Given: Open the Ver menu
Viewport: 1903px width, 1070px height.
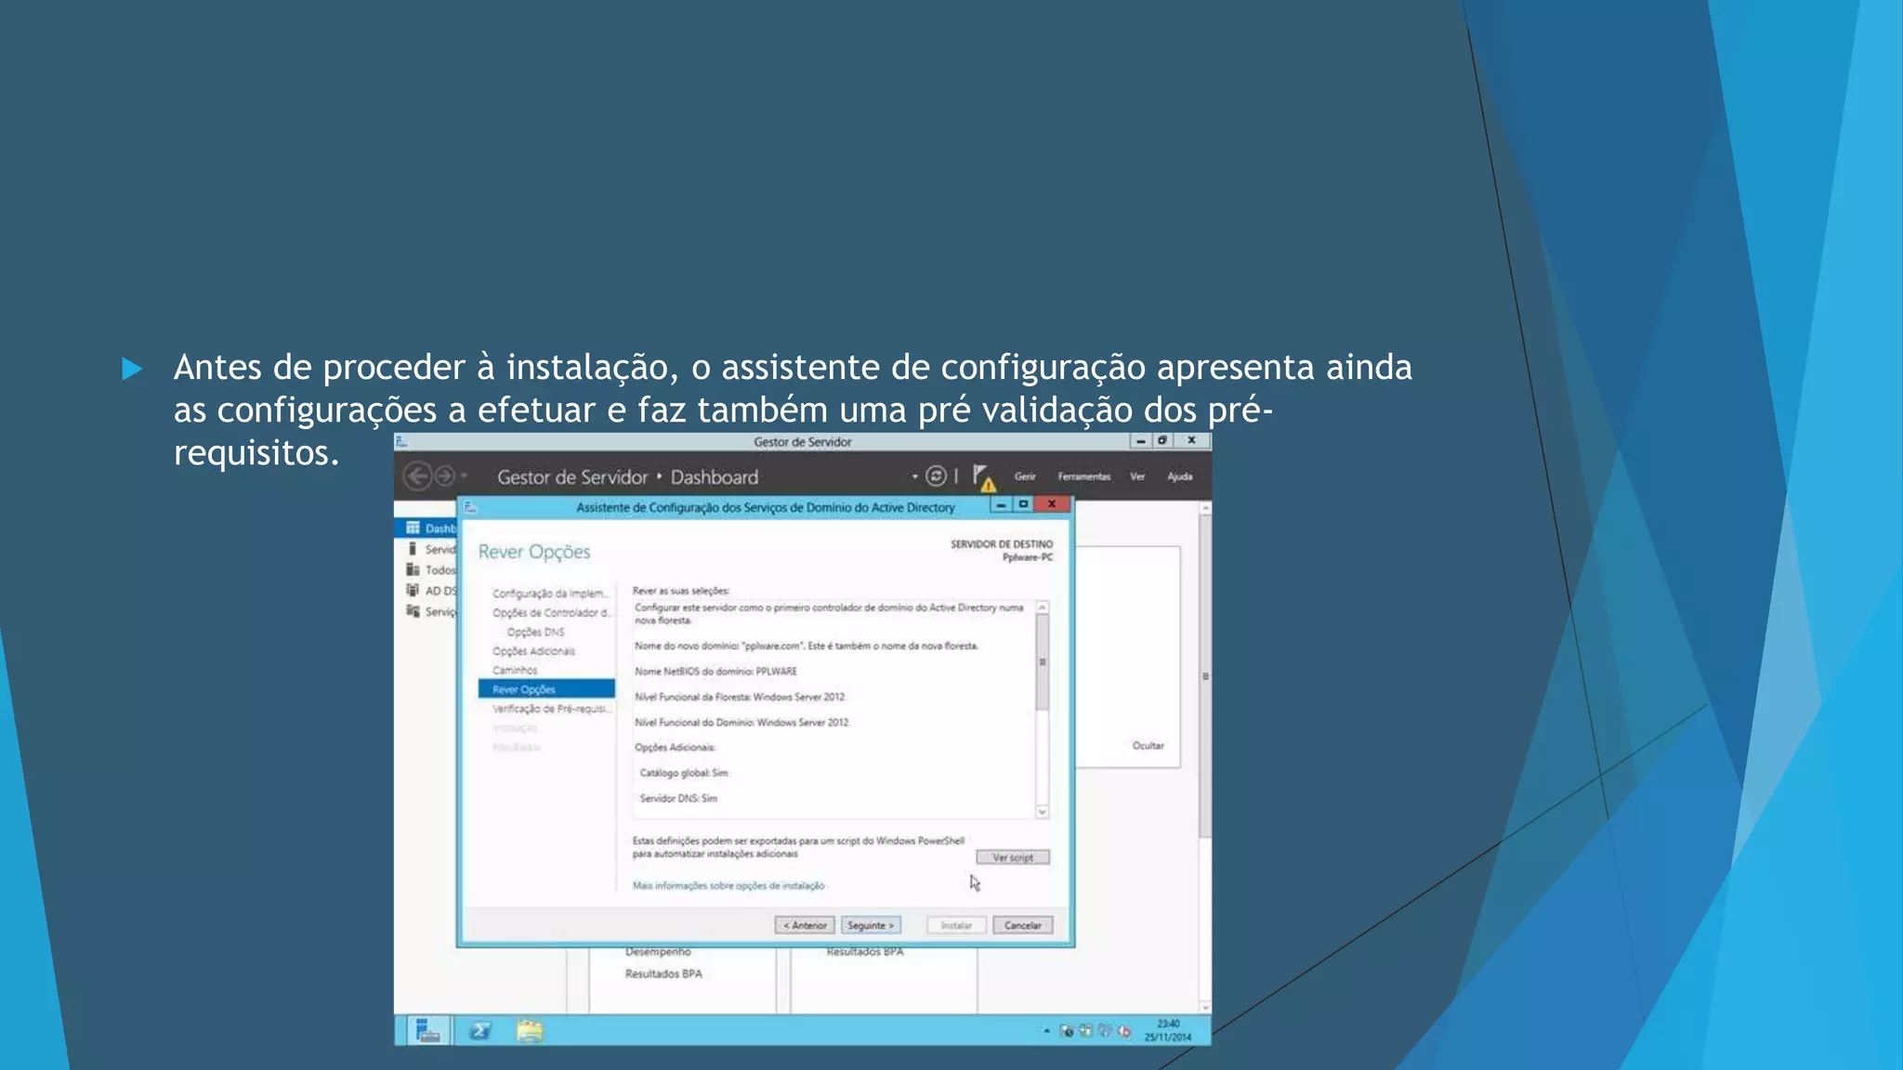Looking at the screenshot, I should pyautogui.click(x=1137, y=476).
